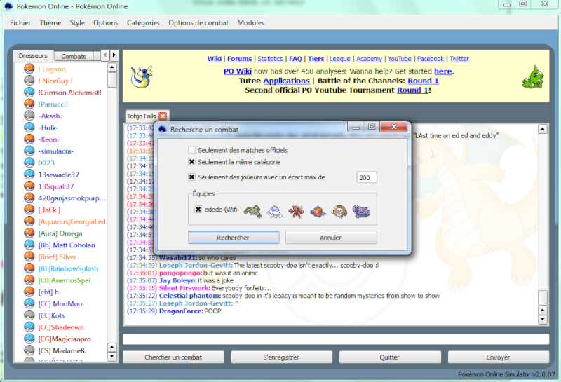561x382 pixels.
Task: Select the Tohjo Falls channel tab
Action: pyautogui.click(x=142, y=116)
